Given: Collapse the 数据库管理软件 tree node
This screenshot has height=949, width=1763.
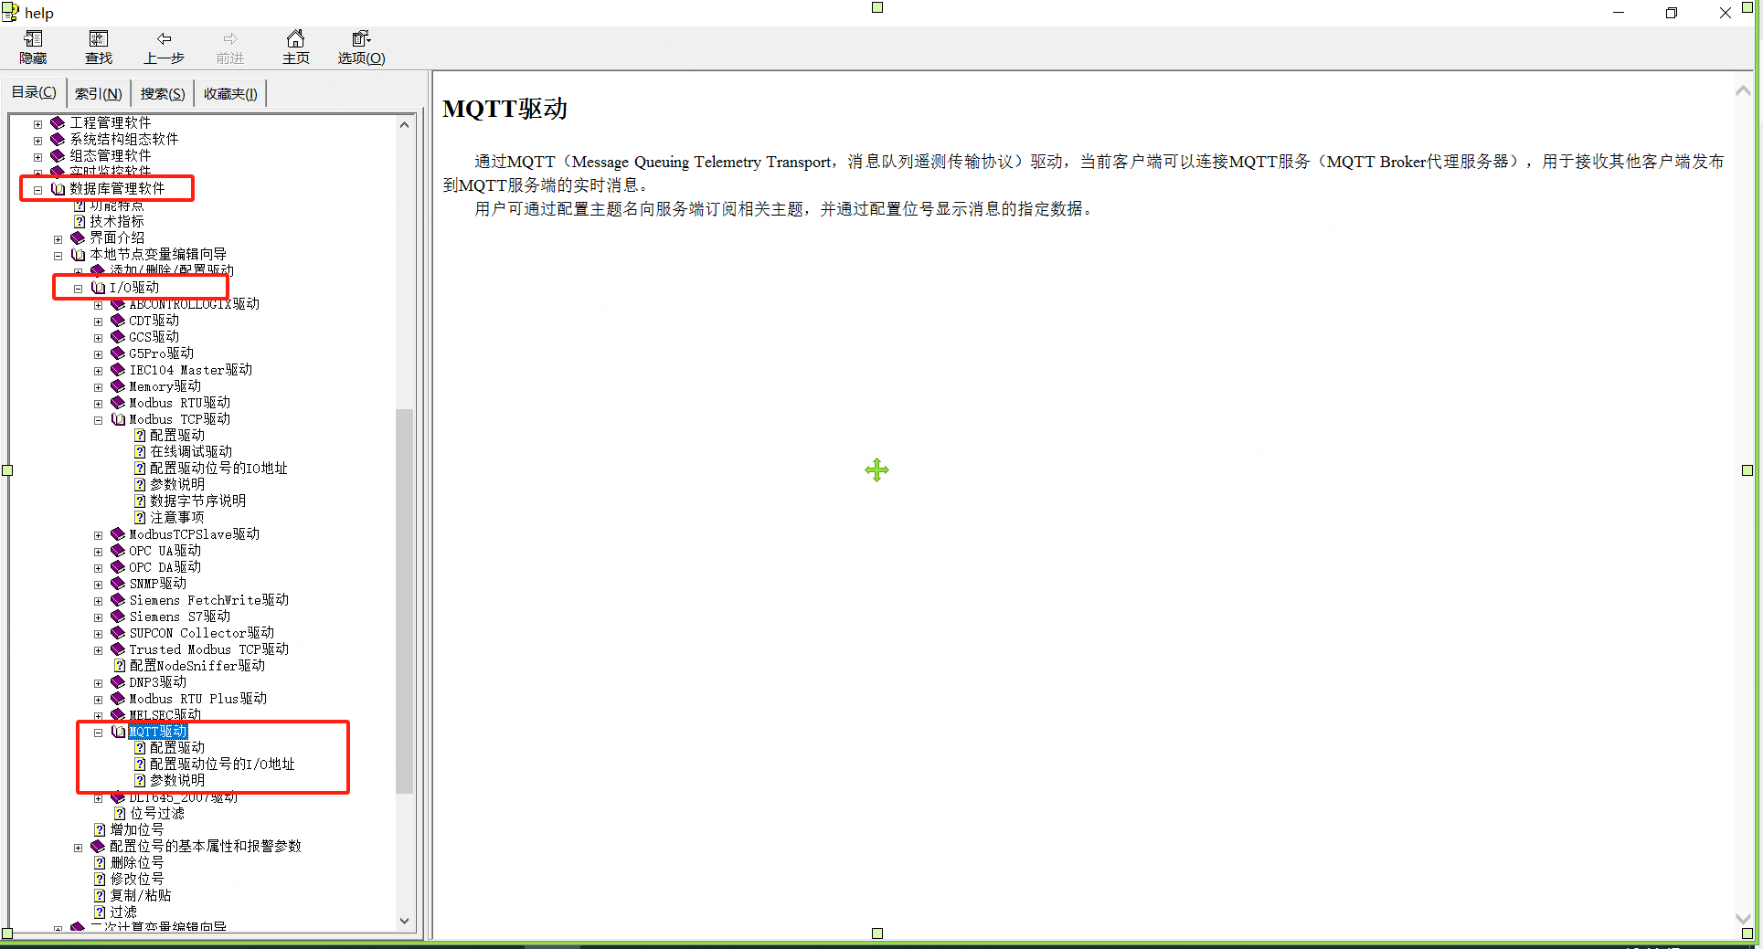Looking at the screenshot, I should 37,189.
